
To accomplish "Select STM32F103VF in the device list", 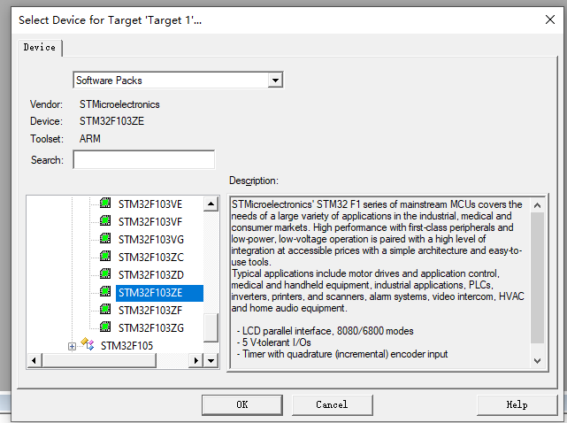I will pos(150,222).
